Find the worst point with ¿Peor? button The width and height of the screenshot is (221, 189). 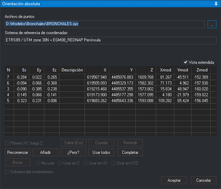pos(73,152)
